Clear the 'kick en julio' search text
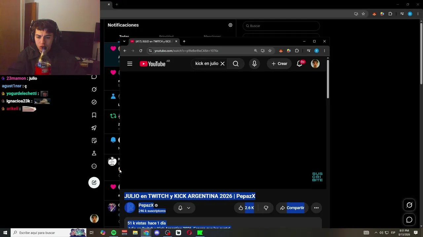This screenshot has height=237, width=423. point(222,64)
